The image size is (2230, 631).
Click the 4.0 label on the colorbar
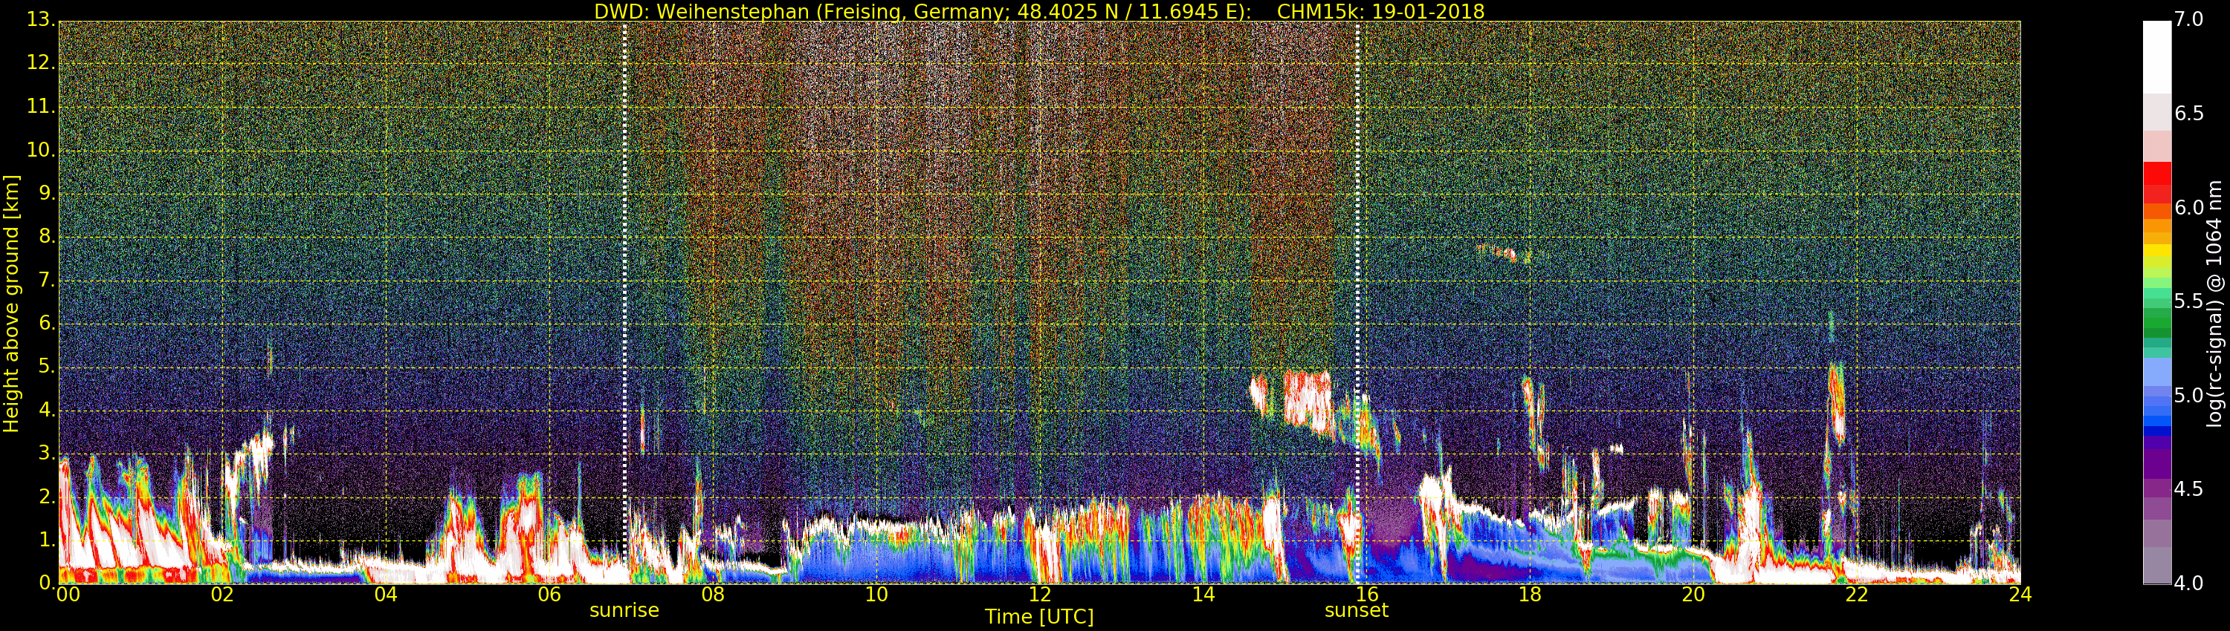(x=2188, y=583)
